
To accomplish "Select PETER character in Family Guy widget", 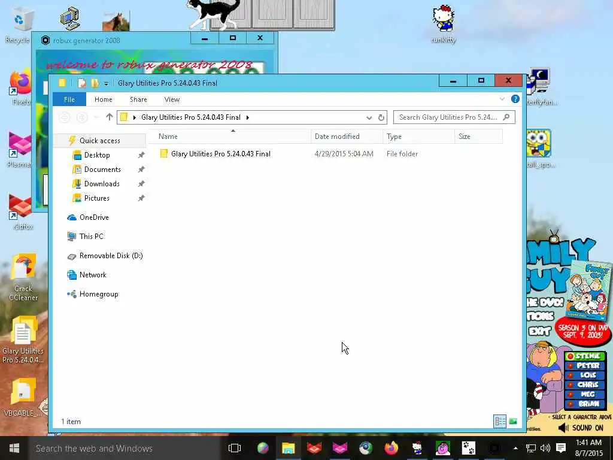I will 585,365.
